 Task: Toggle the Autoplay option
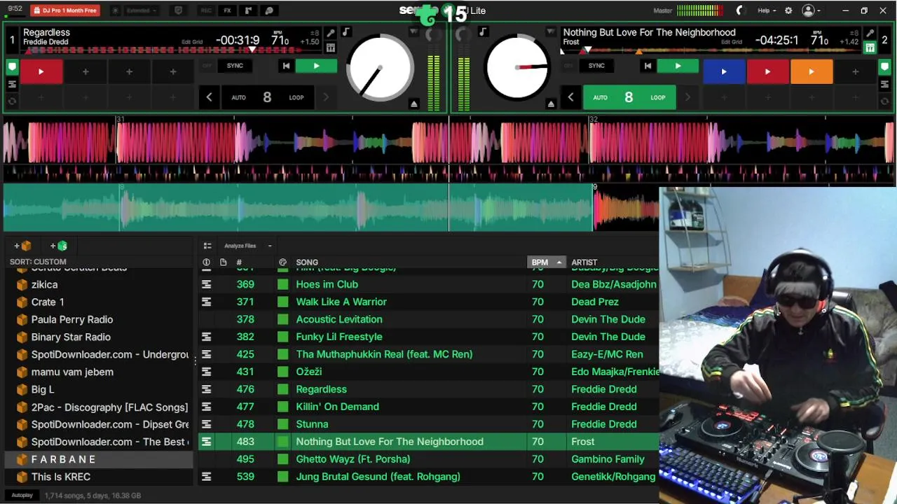(22, 495)
